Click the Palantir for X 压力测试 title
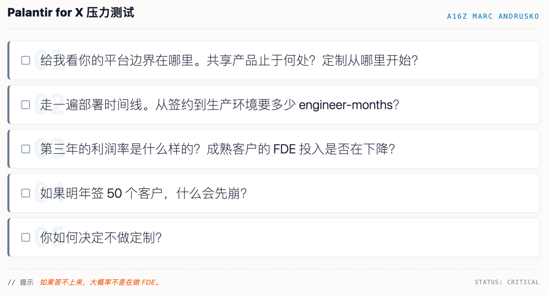549x295 pixels. click(71, 13)
